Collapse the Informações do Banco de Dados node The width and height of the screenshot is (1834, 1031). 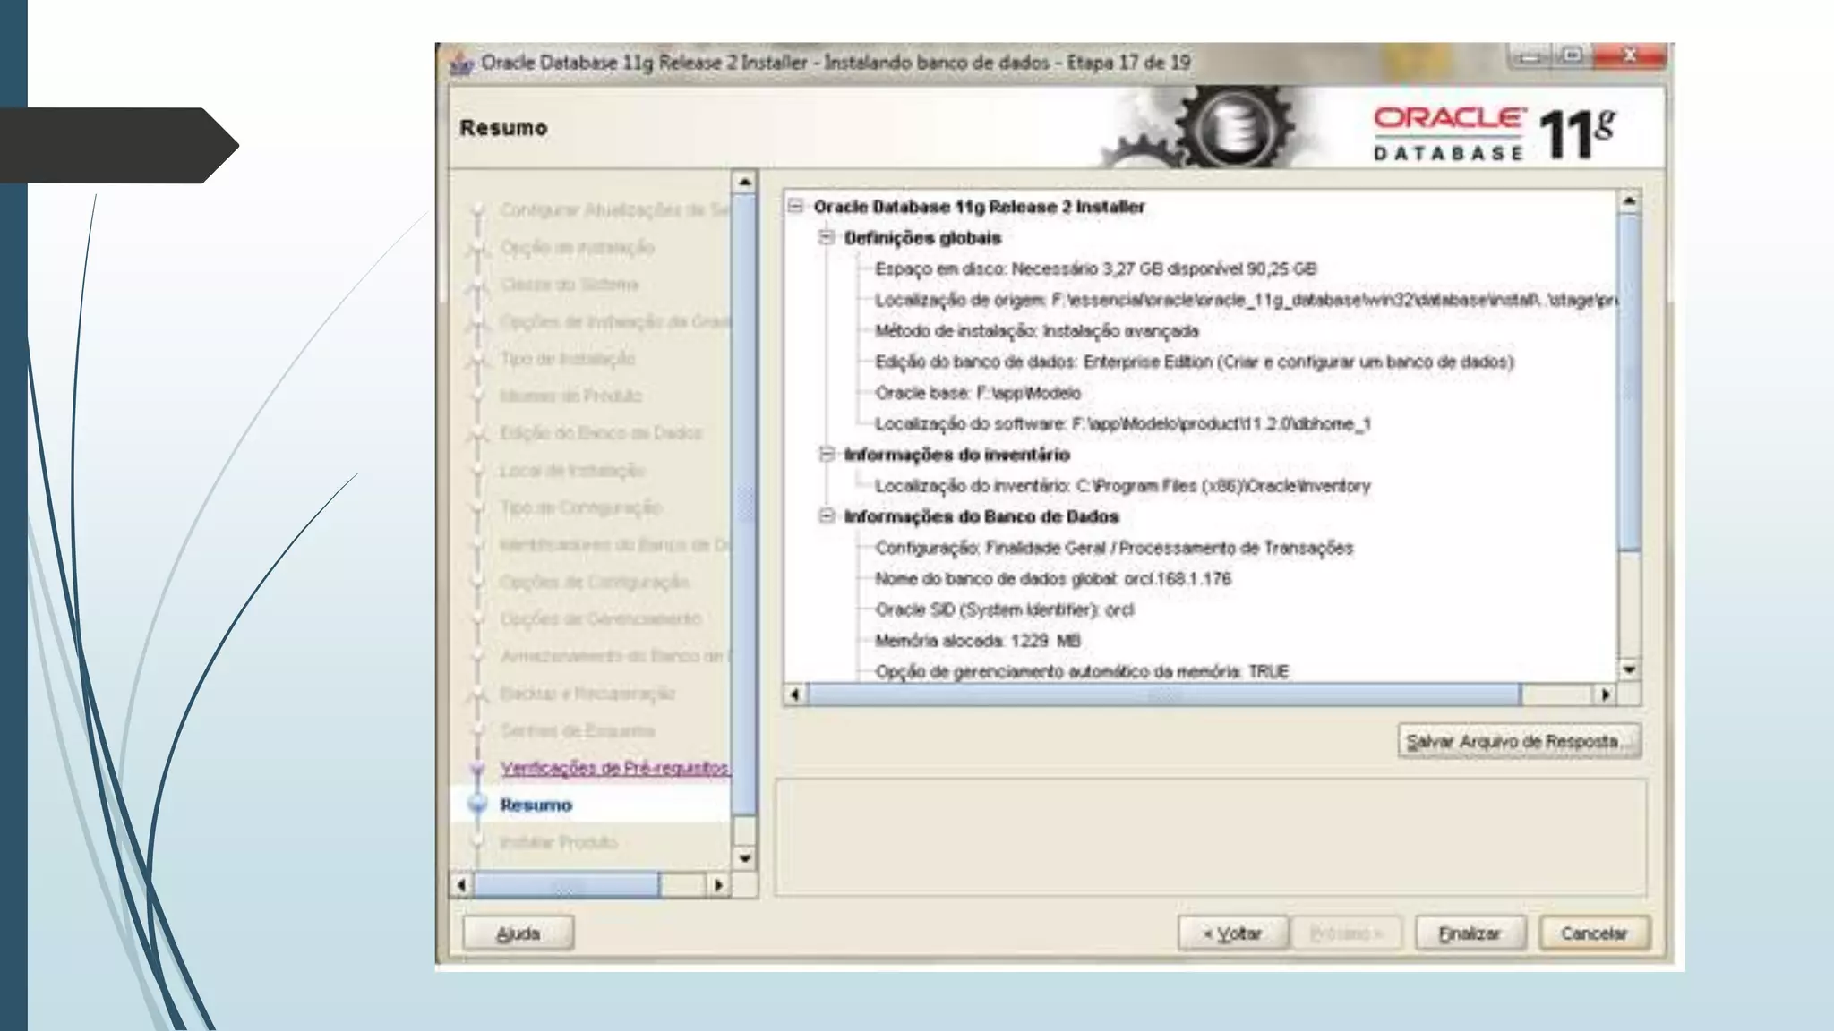(x=827, y=516)
